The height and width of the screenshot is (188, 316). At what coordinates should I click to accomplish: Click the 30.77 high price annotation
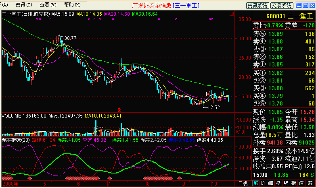70,38
